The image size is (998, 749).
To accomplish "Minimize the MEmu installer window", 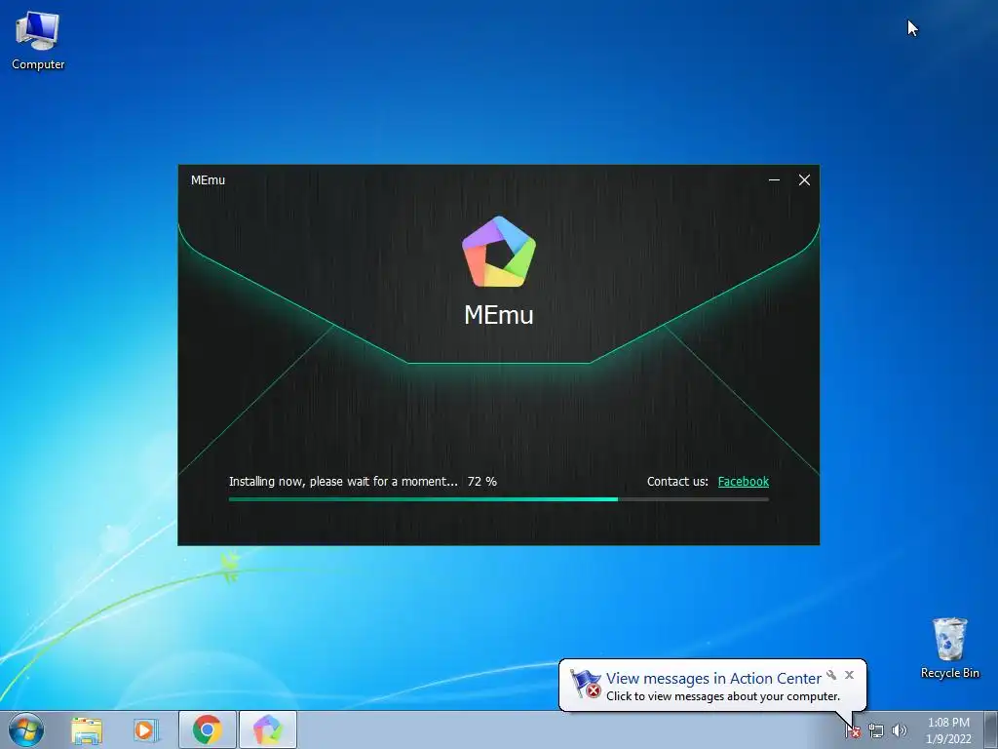I will coord(774,180).
